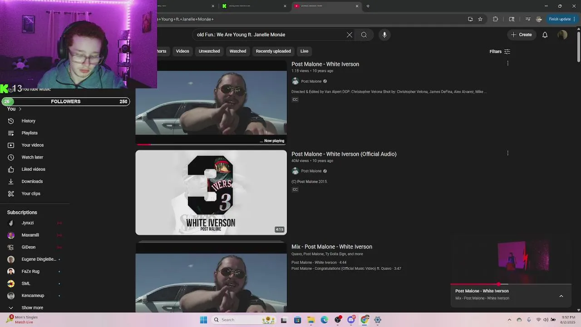
Task: Open Liked videos
Action: (33, 169)
